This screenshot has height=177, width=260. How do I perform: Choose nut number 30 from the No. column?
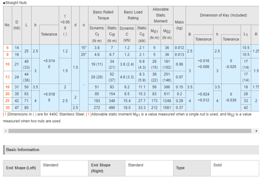(x=7, y=107)
